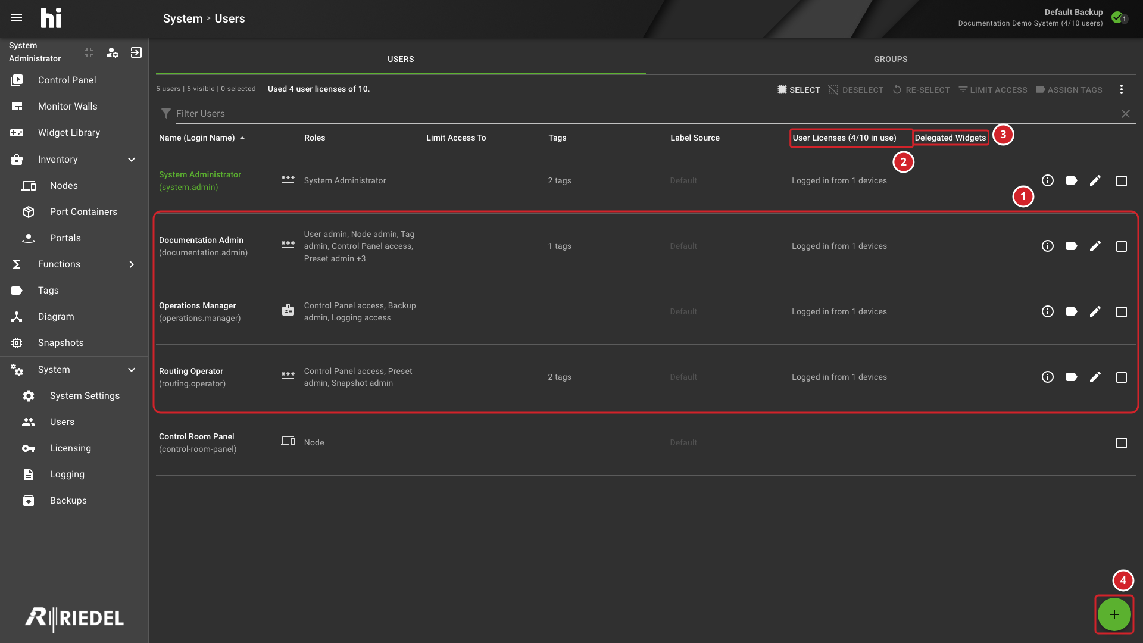Edit the Operations Manager user
Image resolution: width=1143 pixels, height=643 pixels.
1095,311
